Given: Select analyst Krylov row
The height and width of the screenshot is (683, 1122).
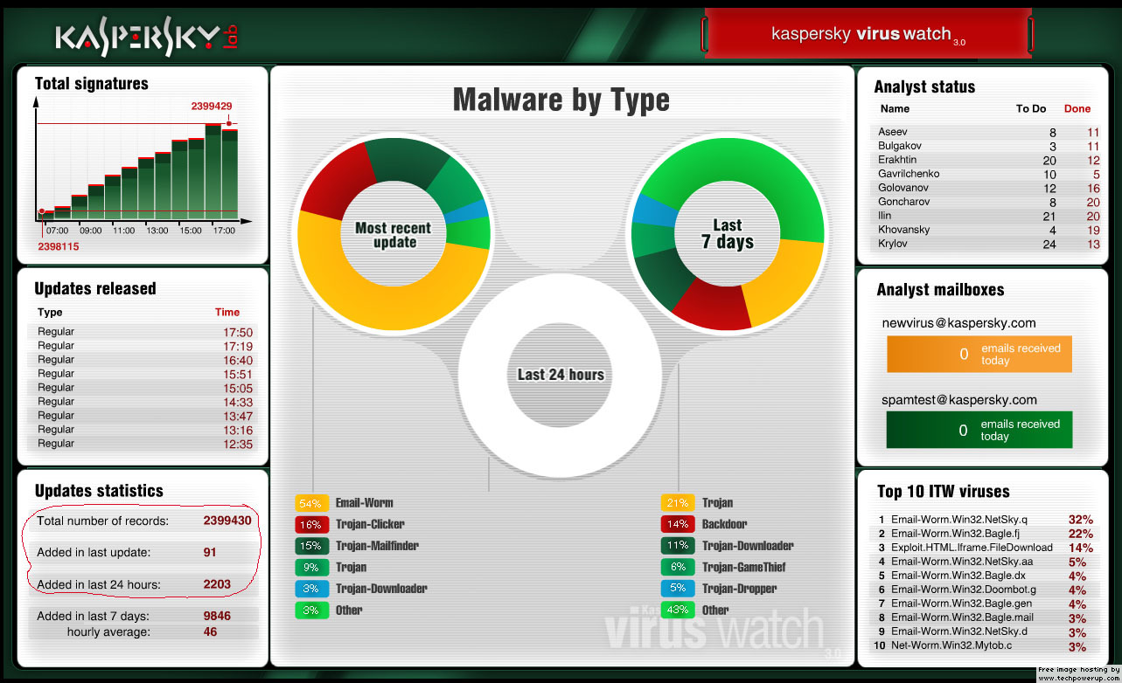Looking at the screenshot, I should click(x=988, y=244).
